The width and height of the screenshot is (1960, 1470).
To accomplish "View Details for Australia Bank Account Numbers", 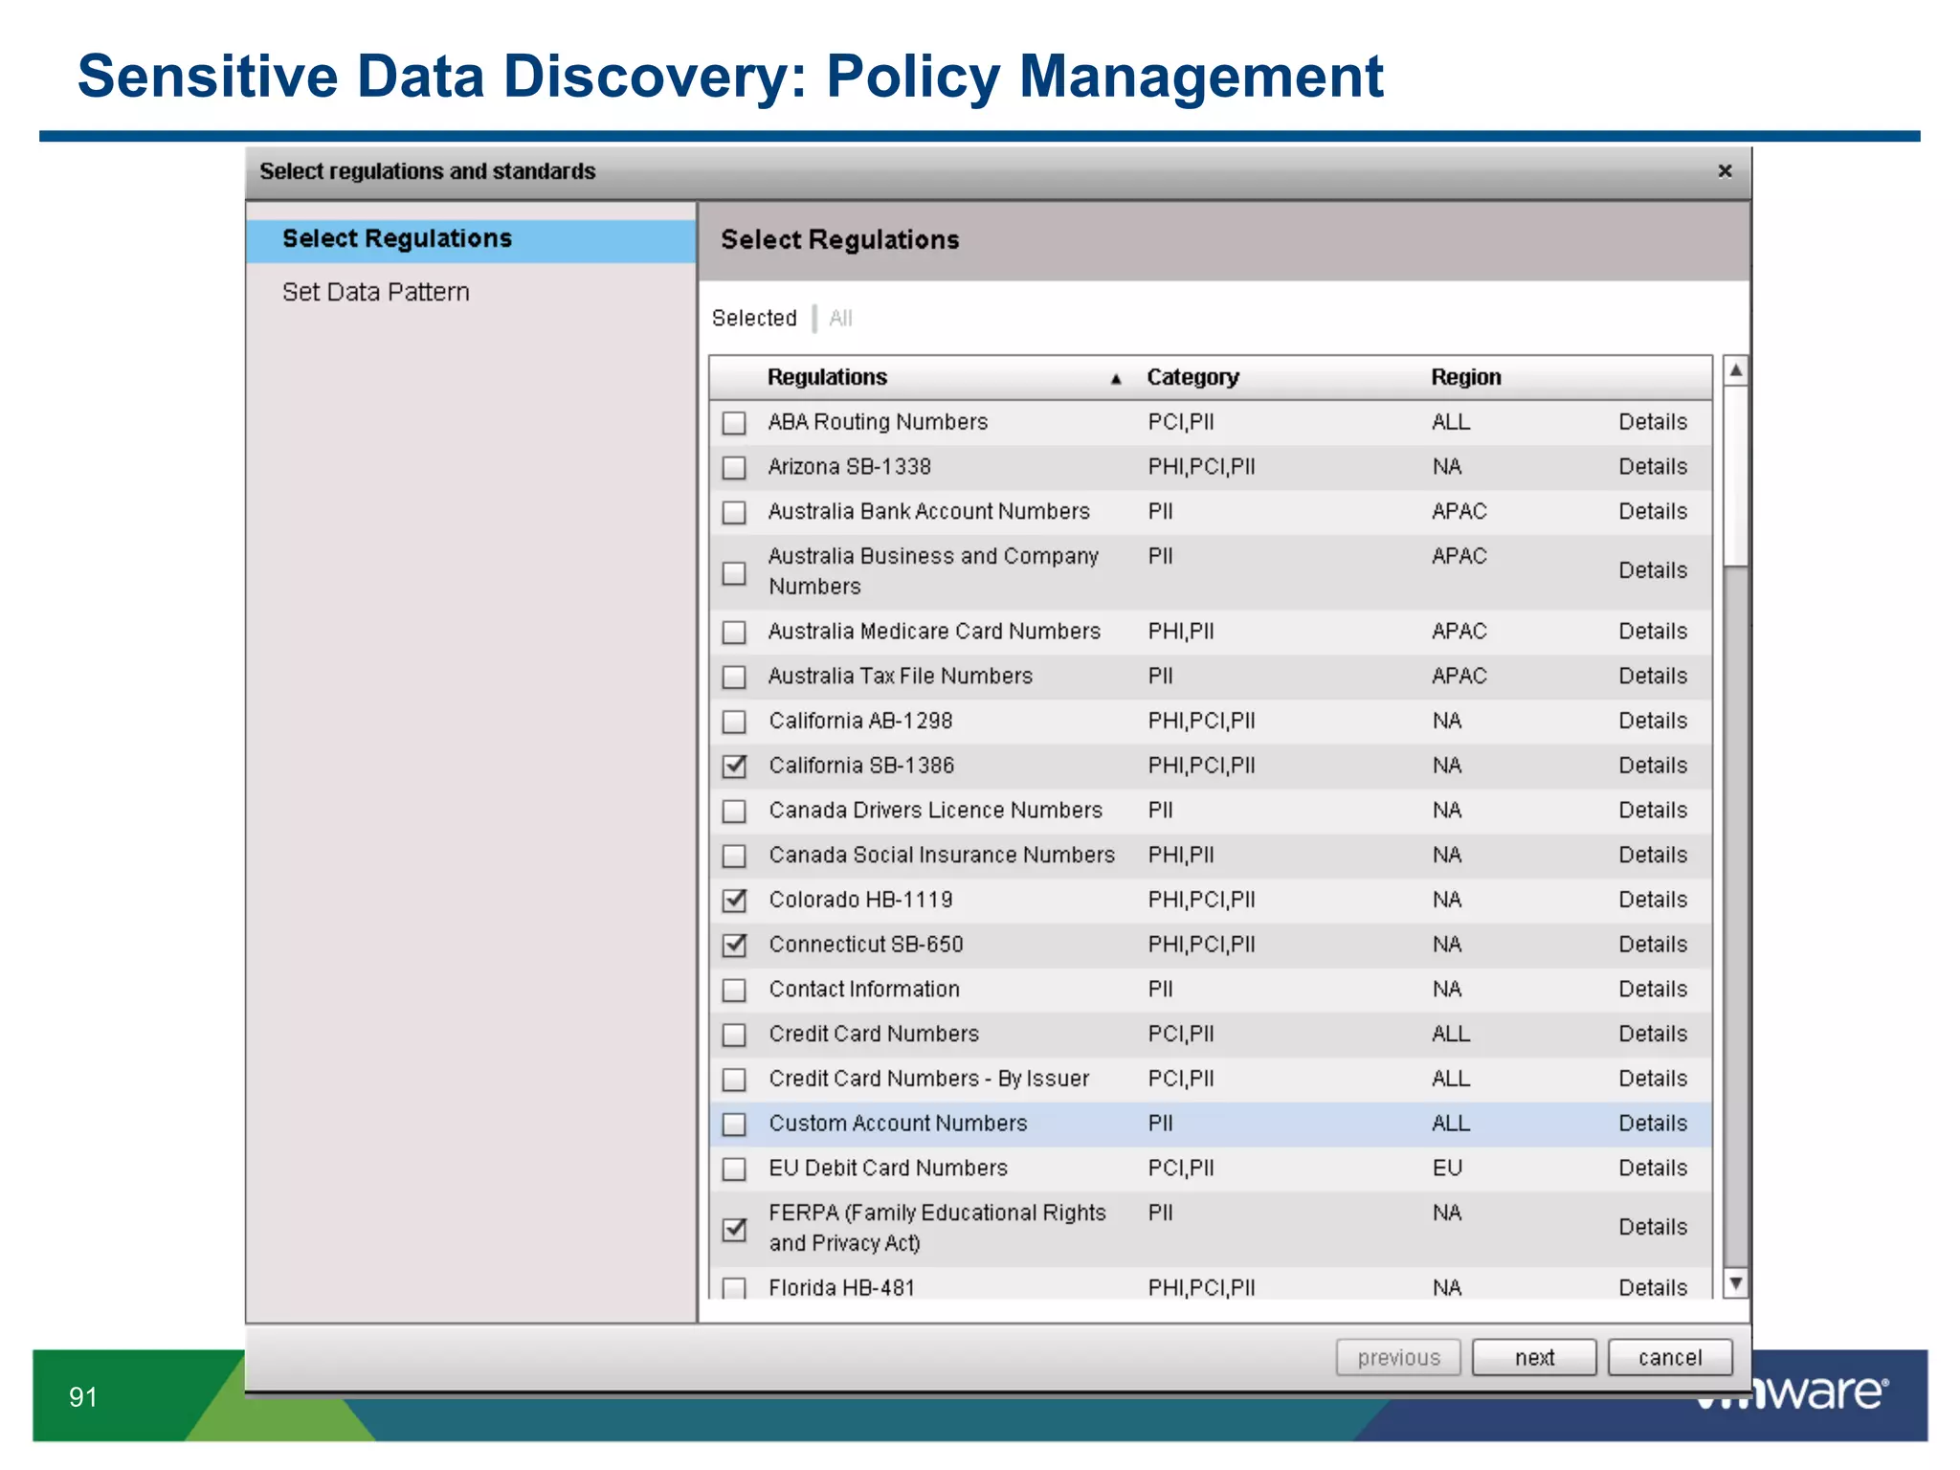I will point(1653,512).
